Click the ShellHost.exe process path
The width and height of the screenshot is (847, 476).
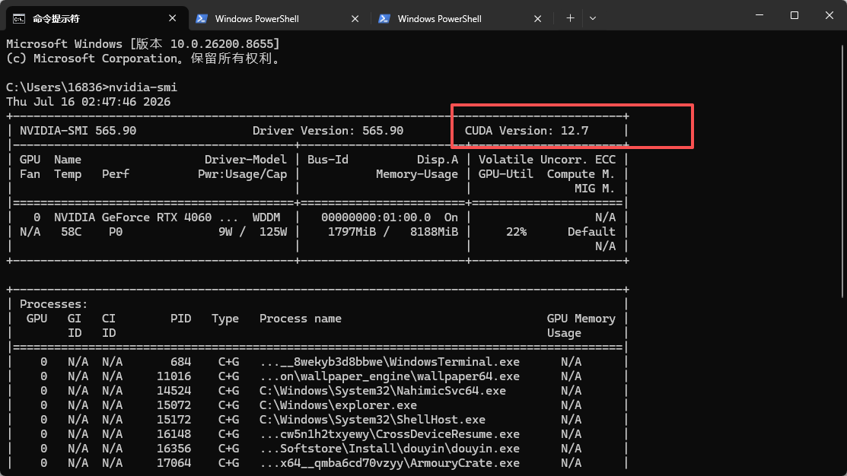tap(372, 420)
